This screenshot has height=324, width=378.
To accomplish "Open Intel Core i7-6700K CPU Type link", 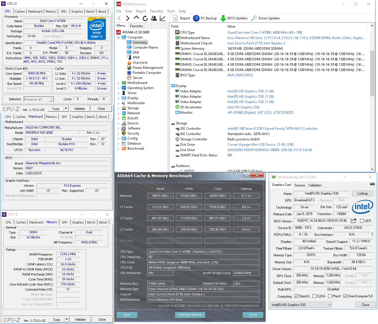I will point(265,33).
